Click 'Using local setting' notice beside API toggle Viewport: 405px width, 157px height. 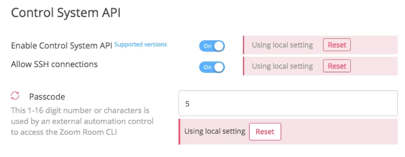pyautogui.click(x=282, y=45)
